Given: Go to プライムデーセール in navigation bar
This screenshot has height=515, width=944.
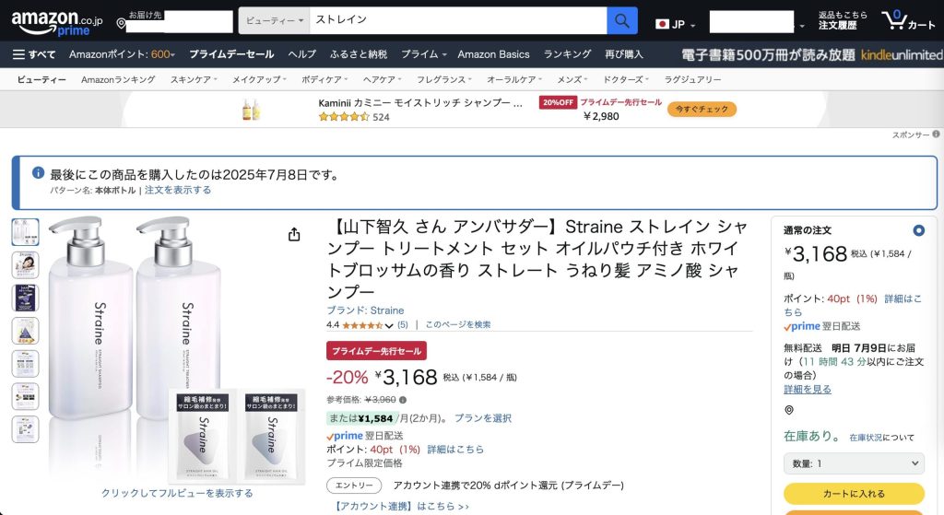Looking at the screenshot, I should tap(231, 54).
